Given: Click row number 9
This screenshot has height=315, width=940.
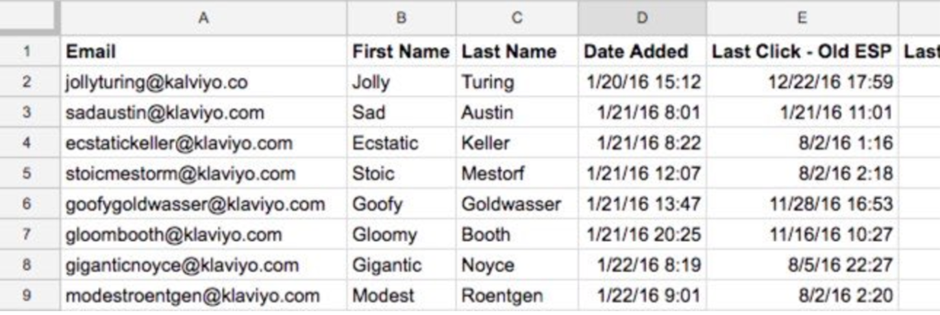Looking at the screenshot, I should tap(27, 296).
